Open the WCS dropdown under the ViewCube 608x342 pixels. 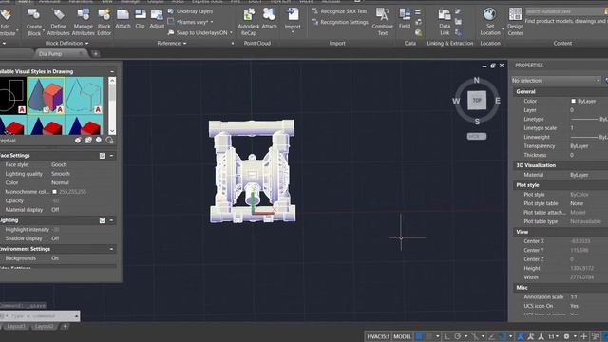(x=477, y=136)
